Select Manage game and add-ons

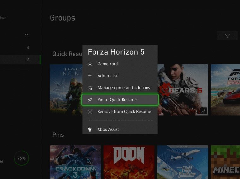tap(120, 88)
